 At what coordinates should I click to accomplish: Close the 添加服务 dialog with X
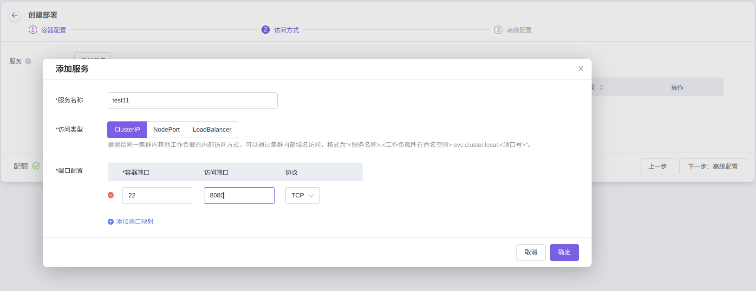tap(580, 69)
